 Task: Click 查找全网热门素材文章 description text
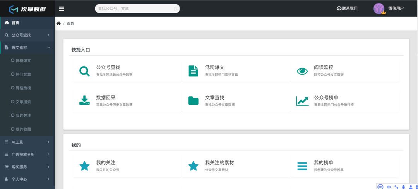(221, 75)
